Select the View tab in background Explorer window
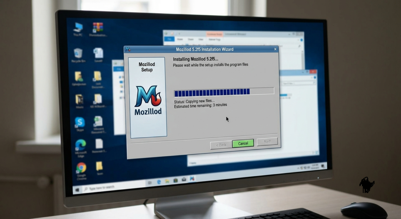Screen dimensions: 401x219 click(x=201, y=40)
